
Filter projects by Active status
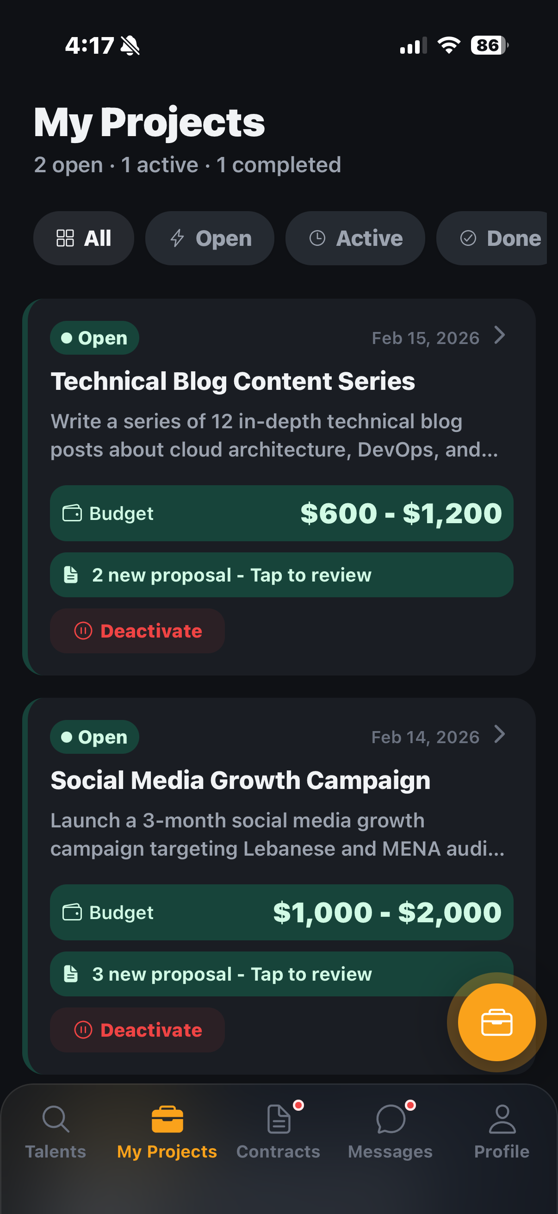pos(355,238)
